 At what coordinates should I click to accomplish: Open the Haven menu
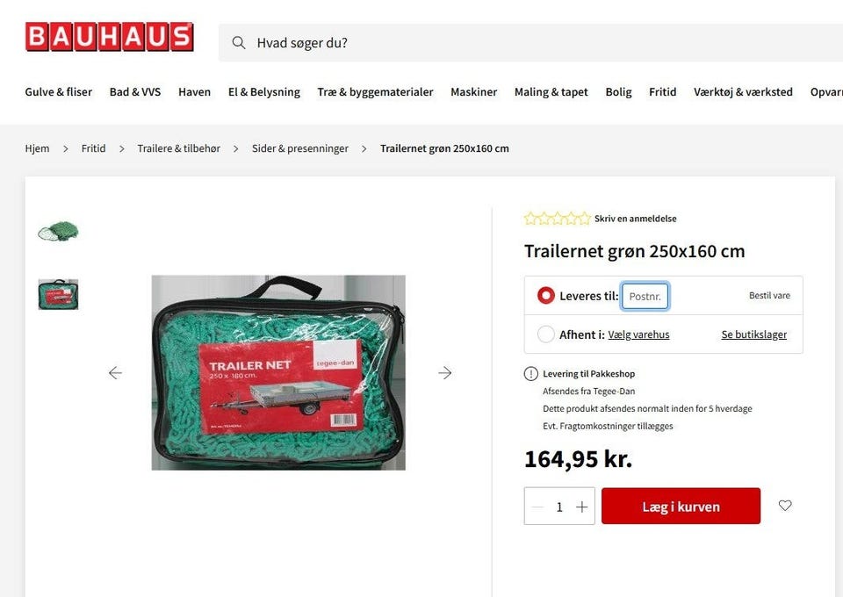(x=195, y=92)
